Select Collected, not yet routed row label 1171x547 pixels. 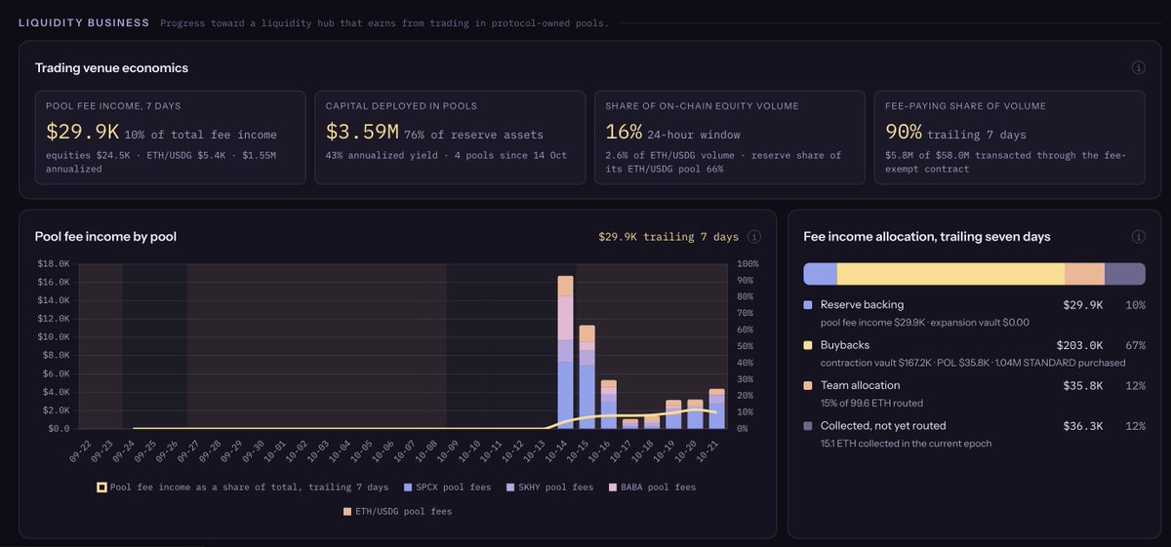pos(883,425)
